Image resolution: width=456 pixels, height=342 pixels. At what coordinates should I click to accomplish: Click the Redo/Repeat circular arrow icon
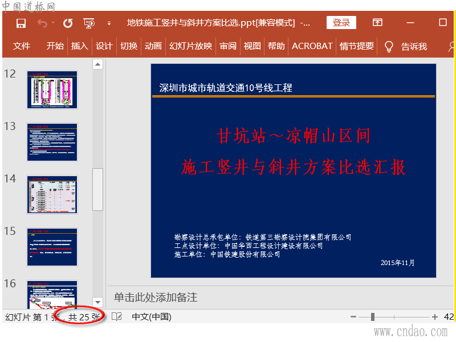pos(68,23)
